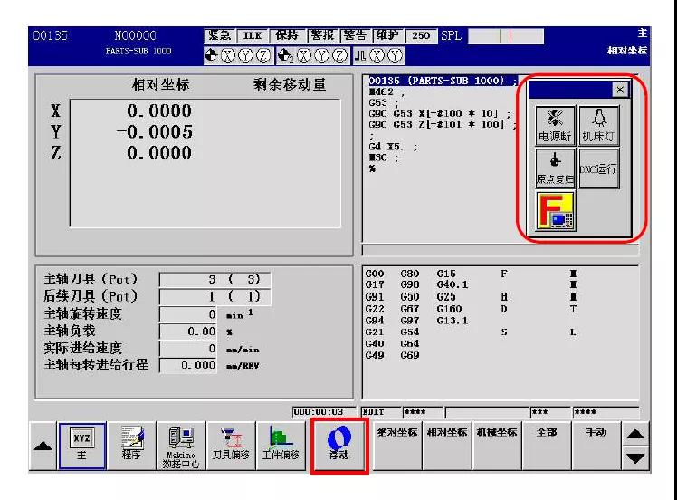Select program line G4 X5.
Image resolution: width=677 pixels, height=500 pixels.
click(x=394, y=147)
